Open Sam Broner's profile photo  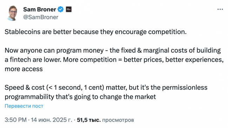pos(12,13)
